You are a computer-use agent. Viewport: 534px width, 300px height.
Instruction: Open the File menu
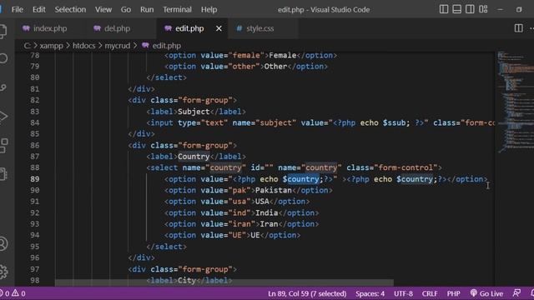pos(18,9)
